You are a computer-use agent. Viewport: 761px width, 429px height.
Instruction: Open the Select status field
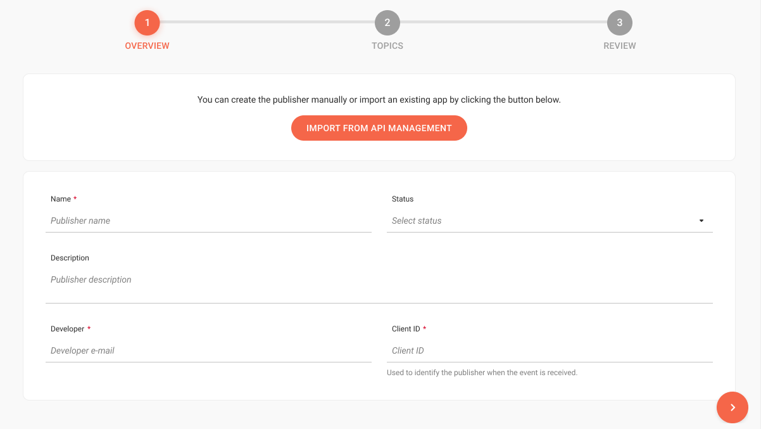(538, 221)
